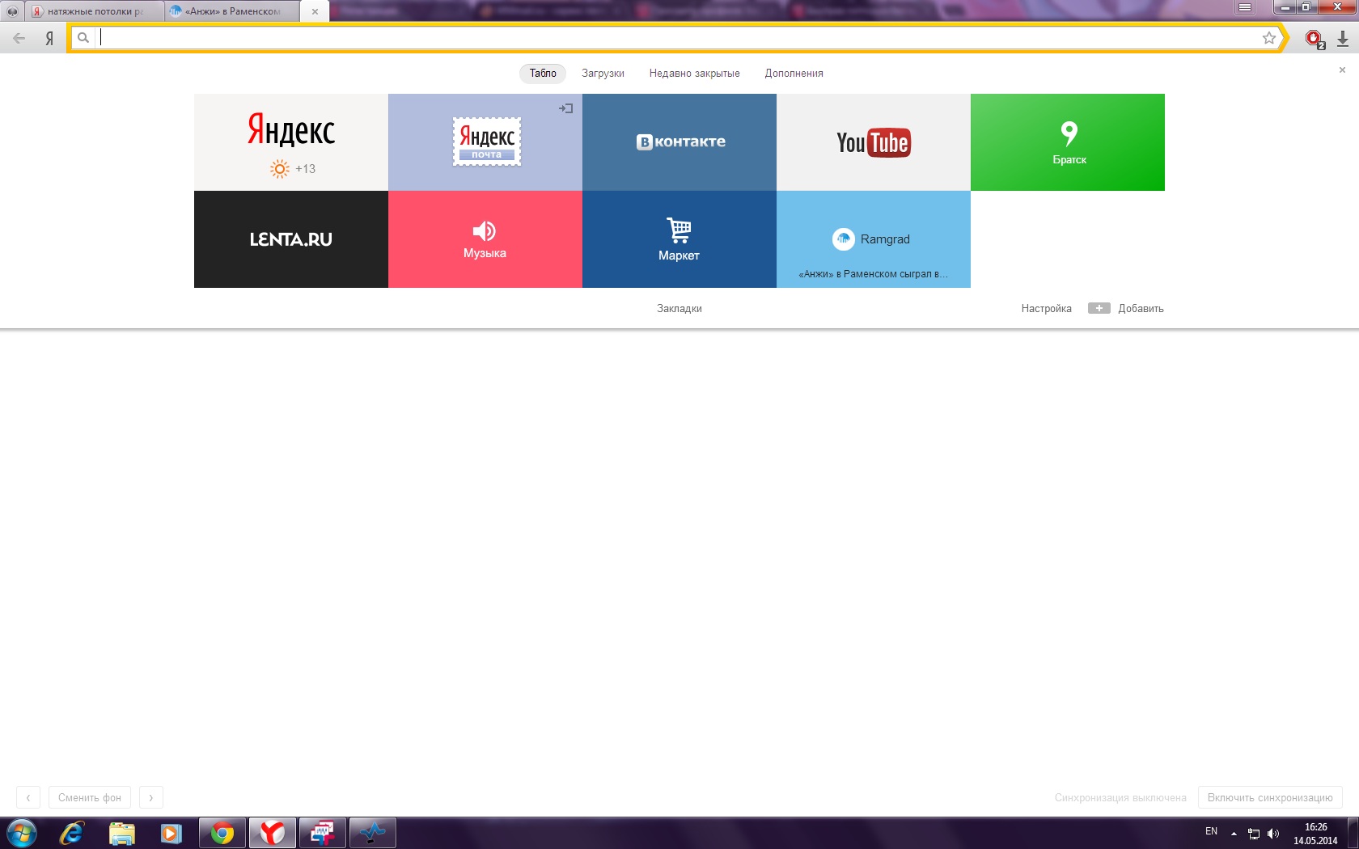Switch to натяжные потолки browser tab
This screenshot has height=849, width=1359.
point(95,11)
